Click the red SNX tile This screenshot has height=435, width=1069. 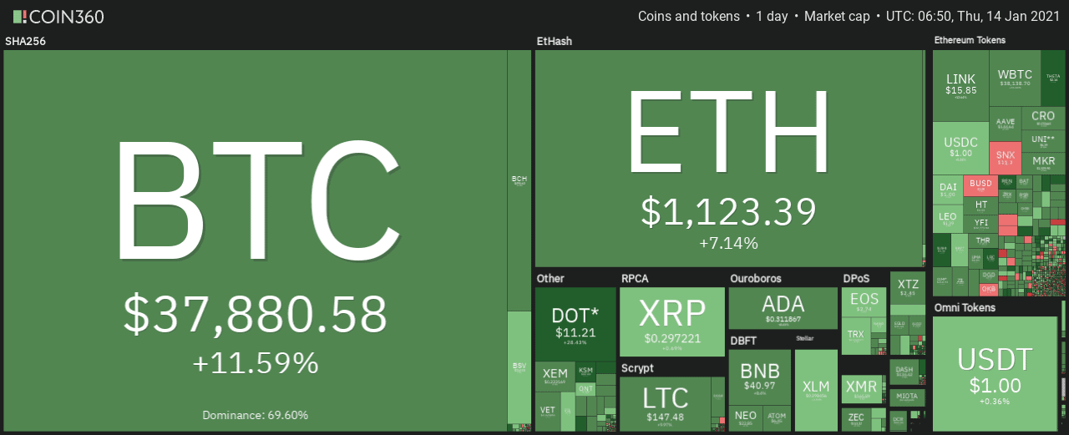pos(1004,158)
